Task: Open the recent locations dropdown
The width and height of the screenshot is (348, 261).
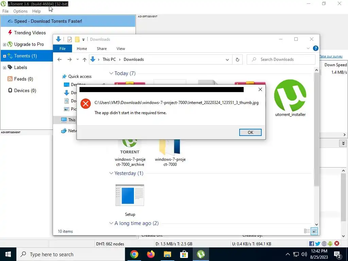Action: [77, 59]
